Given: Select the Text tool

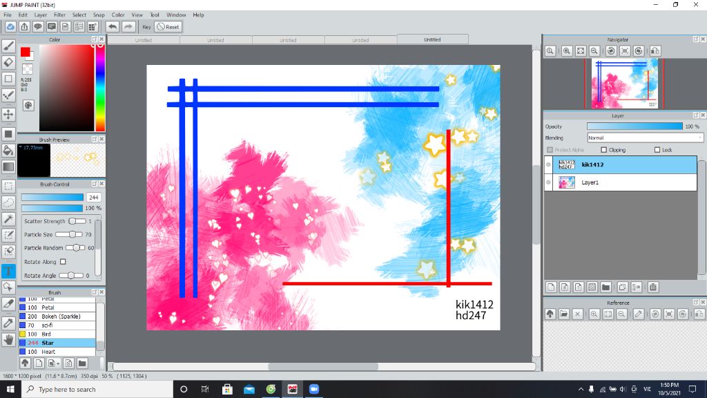Looking at the screenshot, I should click(x=8, y=271).
